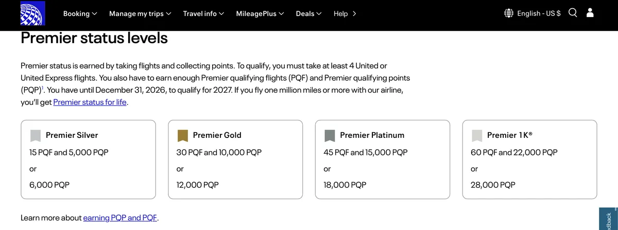The height and width of the screenshot is (230, 618).
Task: Click the language globe icon
Action: pos(509,13)
